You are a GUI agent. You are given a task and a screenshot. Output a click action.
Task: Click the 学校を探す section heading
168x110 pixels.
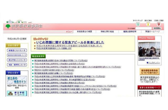(x=13, y=73)
